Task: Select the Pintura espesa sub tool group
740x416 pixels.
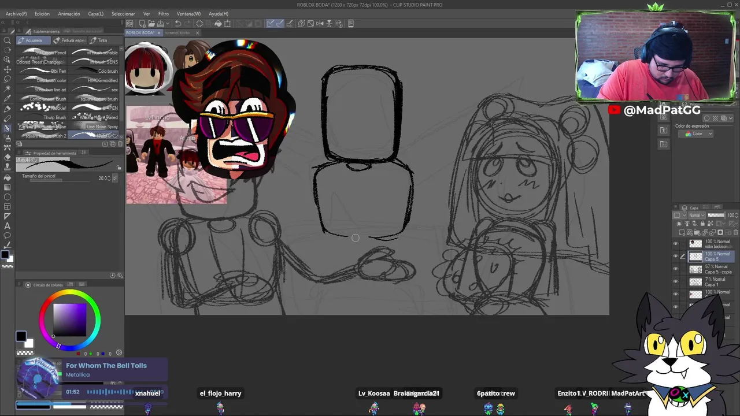Action: pos(69,40)
